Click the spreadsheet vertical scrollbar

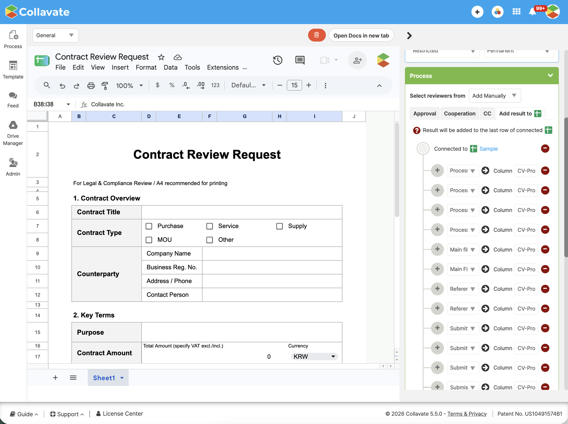[x=397, y=170]
